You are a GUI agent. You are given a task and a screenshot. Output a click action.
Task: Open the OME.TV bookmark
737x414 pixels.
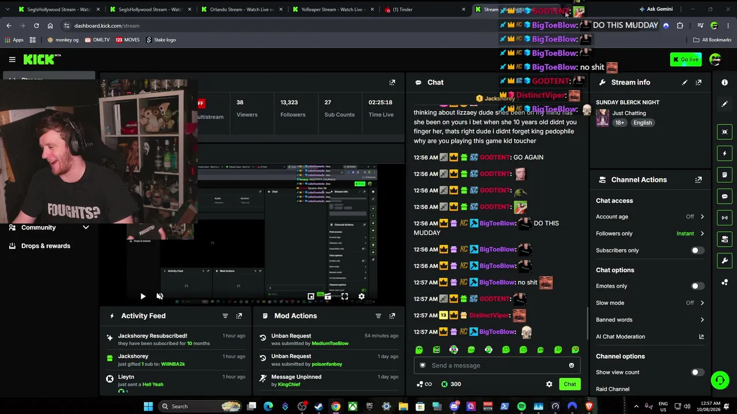coord(97,40)
